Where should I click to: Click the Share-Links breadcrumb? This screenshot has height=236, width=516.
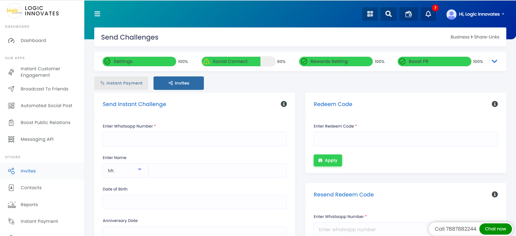tap(487, 37)
